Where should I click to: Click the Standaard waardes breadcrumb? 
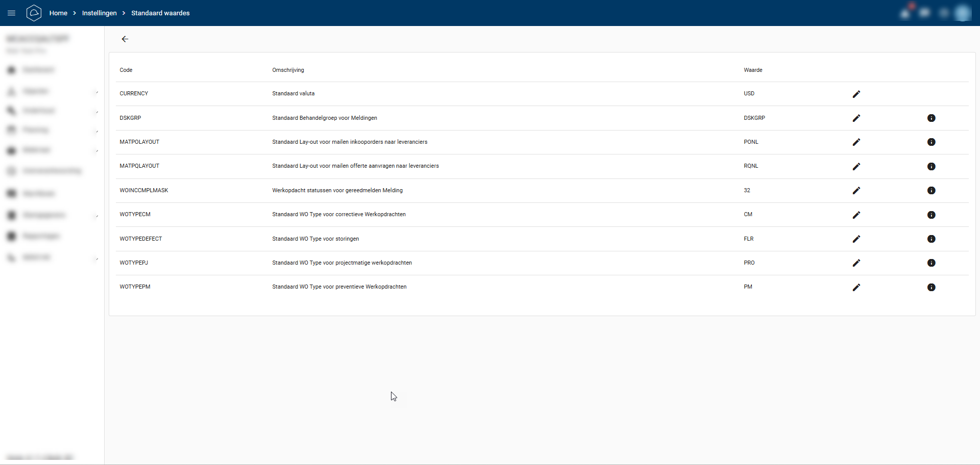[160, 13]
